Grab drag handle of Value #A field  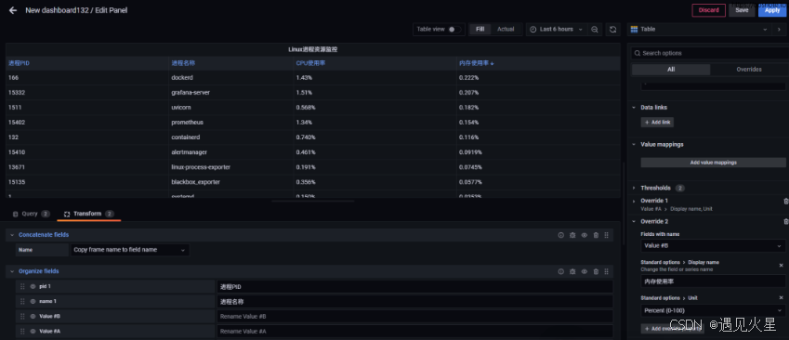click(22, 331)
